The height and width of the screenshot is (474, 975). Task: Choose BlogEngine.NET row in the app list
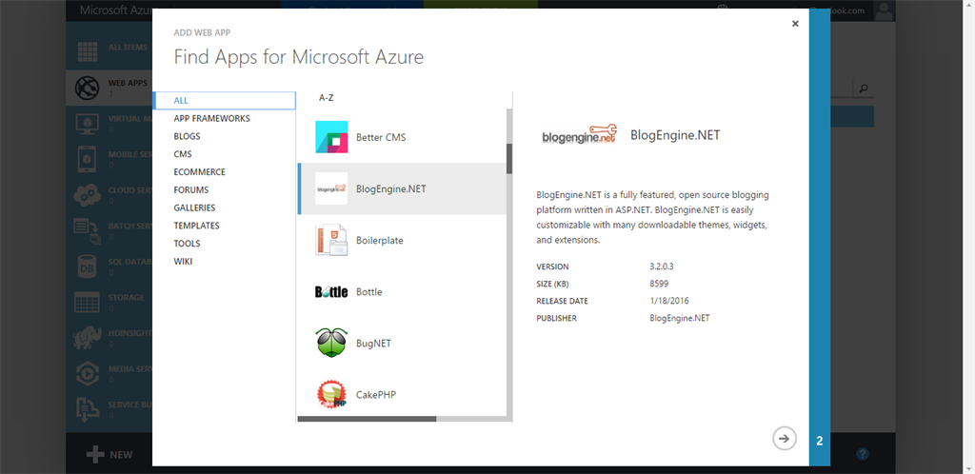click(402, 188)
